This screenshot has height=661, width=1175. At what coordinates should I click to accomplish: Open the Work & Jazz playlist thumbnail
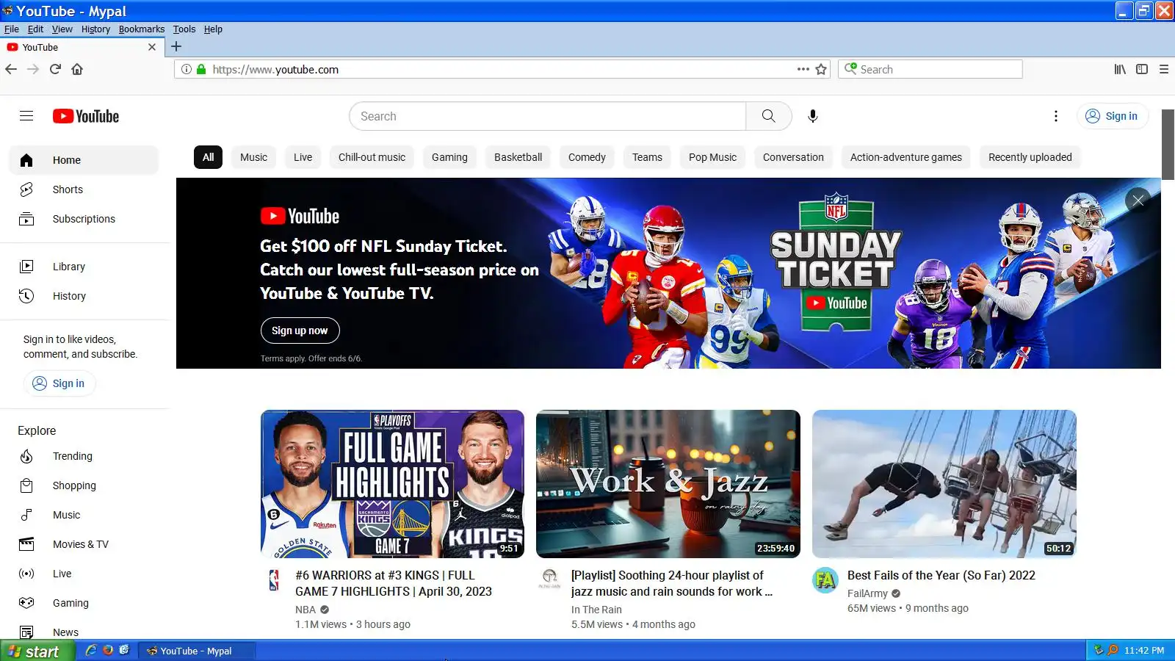click(668, 484)
